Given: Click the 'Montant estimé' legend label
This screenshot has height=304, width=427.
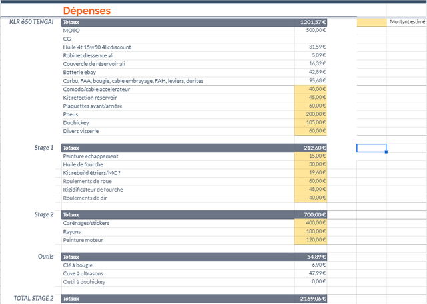Looking at the screenshot, I should [408, 22].
